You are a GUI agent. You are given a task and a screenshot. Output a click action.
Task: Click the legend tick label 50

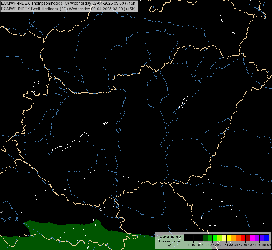click(259, 245)
